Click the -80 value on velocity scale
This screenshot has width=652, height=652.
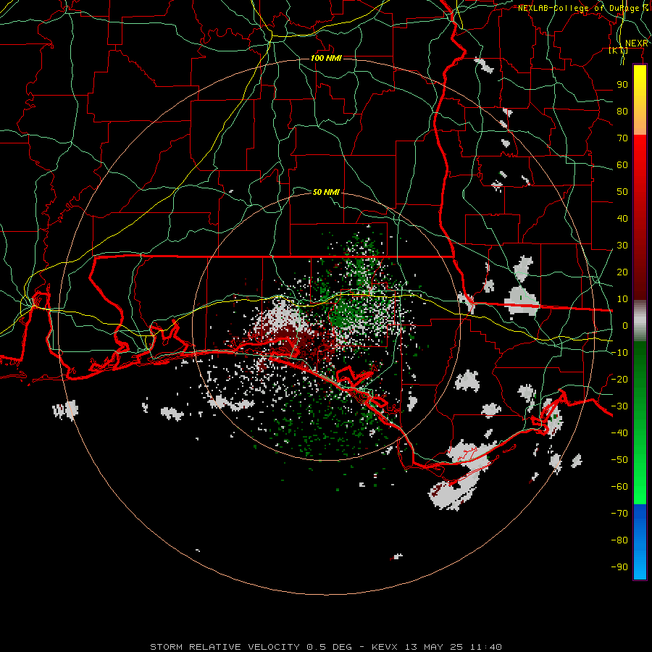pos(619,540)
